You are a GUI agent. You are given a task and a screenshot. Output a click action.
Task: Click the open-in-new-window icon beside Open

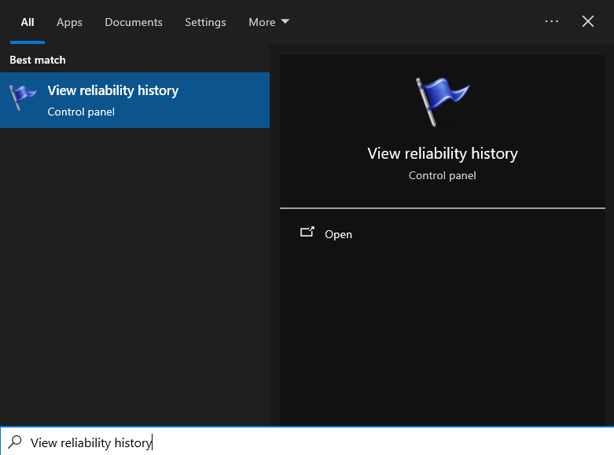pos(307,232)
